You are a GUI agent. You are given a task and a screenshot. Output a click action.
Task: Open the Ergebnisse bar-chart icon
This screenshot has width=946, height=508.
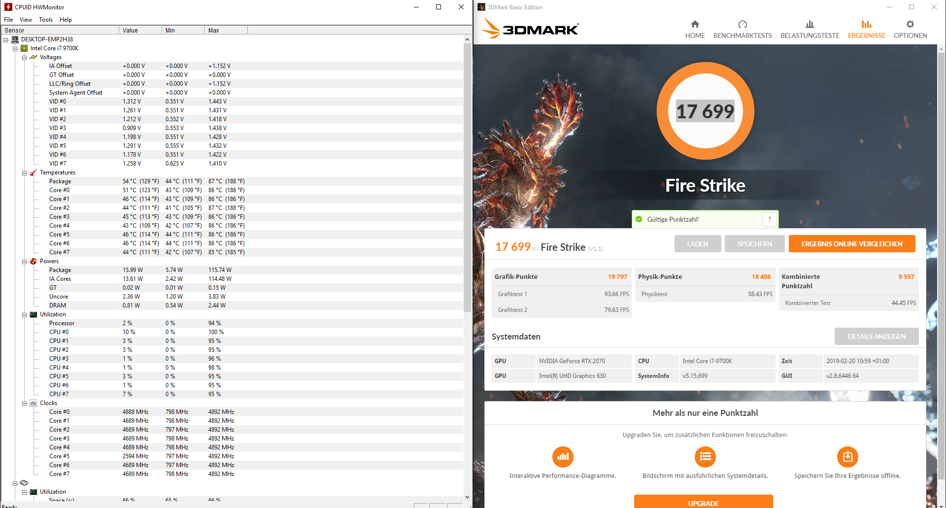pos(866,24)
